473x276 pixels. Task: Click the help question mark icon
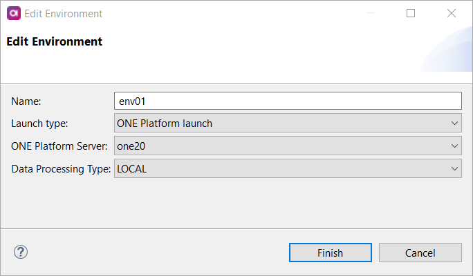pyautogui.click(x=20, y=252)
